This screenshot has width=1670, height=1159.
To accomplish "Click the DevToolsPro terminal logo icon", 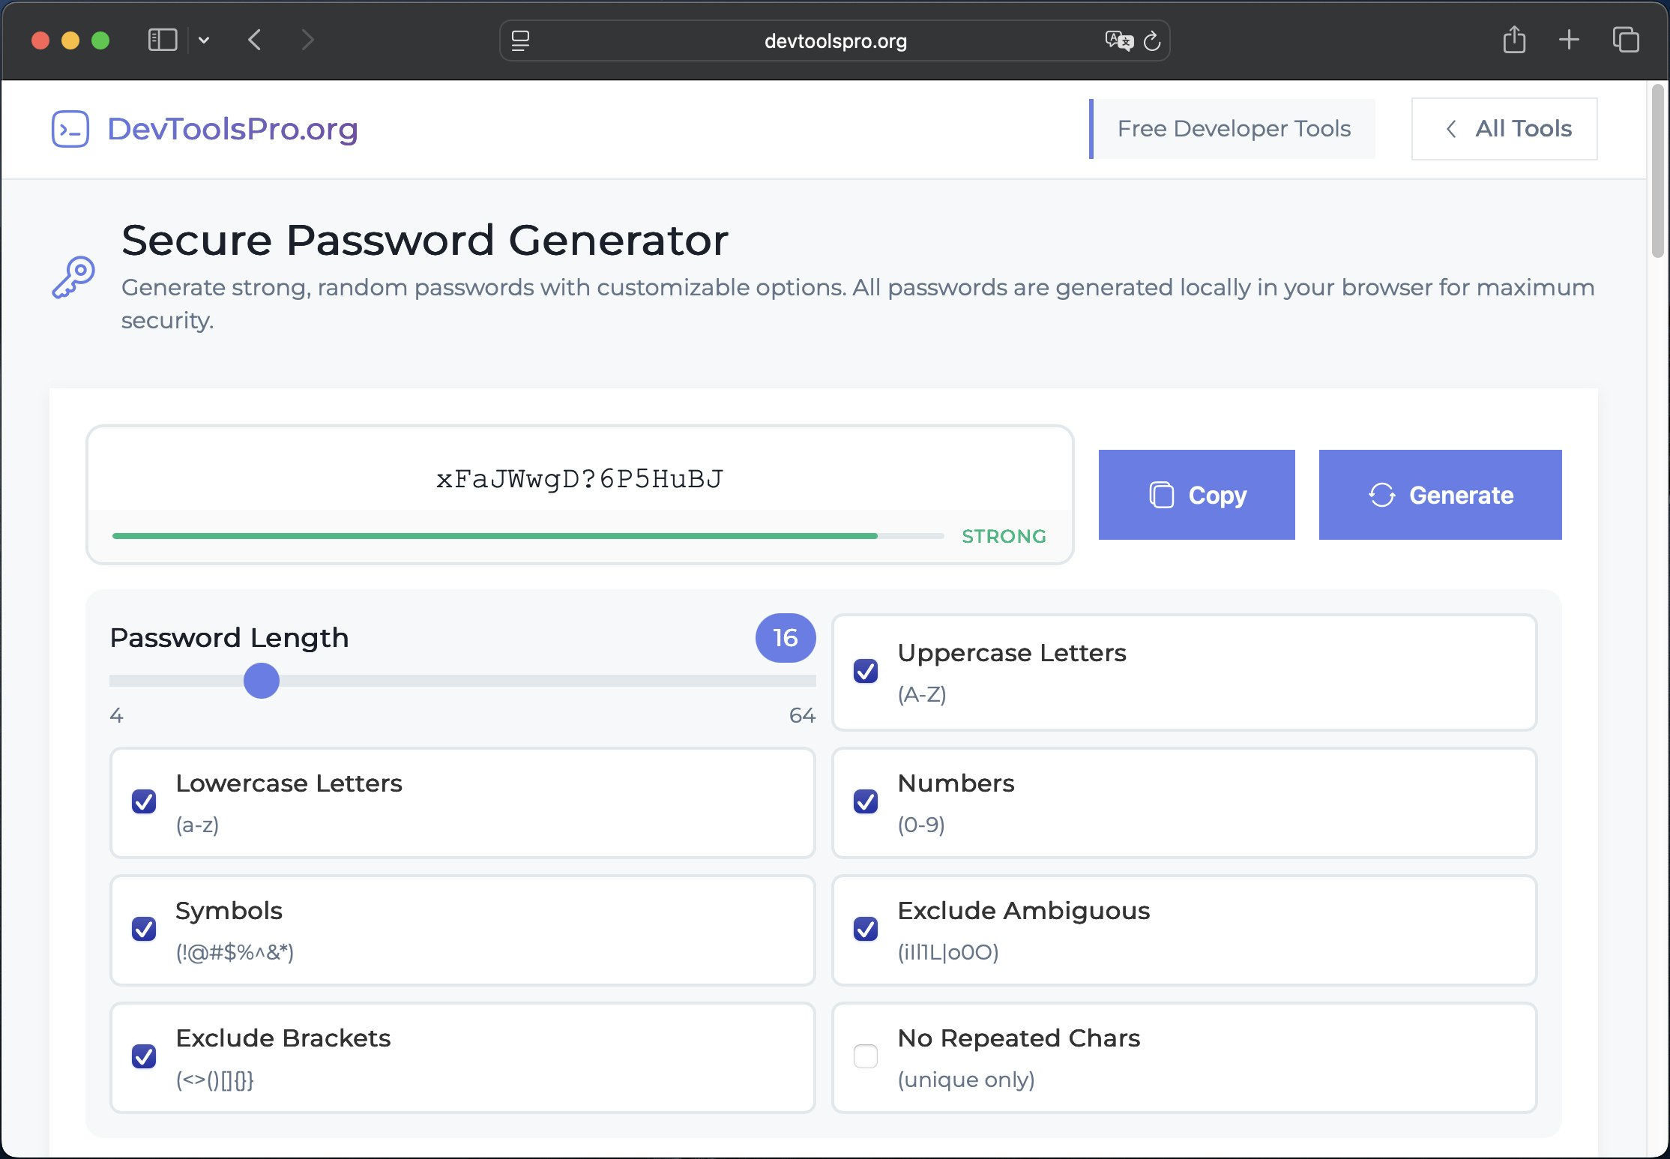I will pyautogui.click(x=70, y=129).
